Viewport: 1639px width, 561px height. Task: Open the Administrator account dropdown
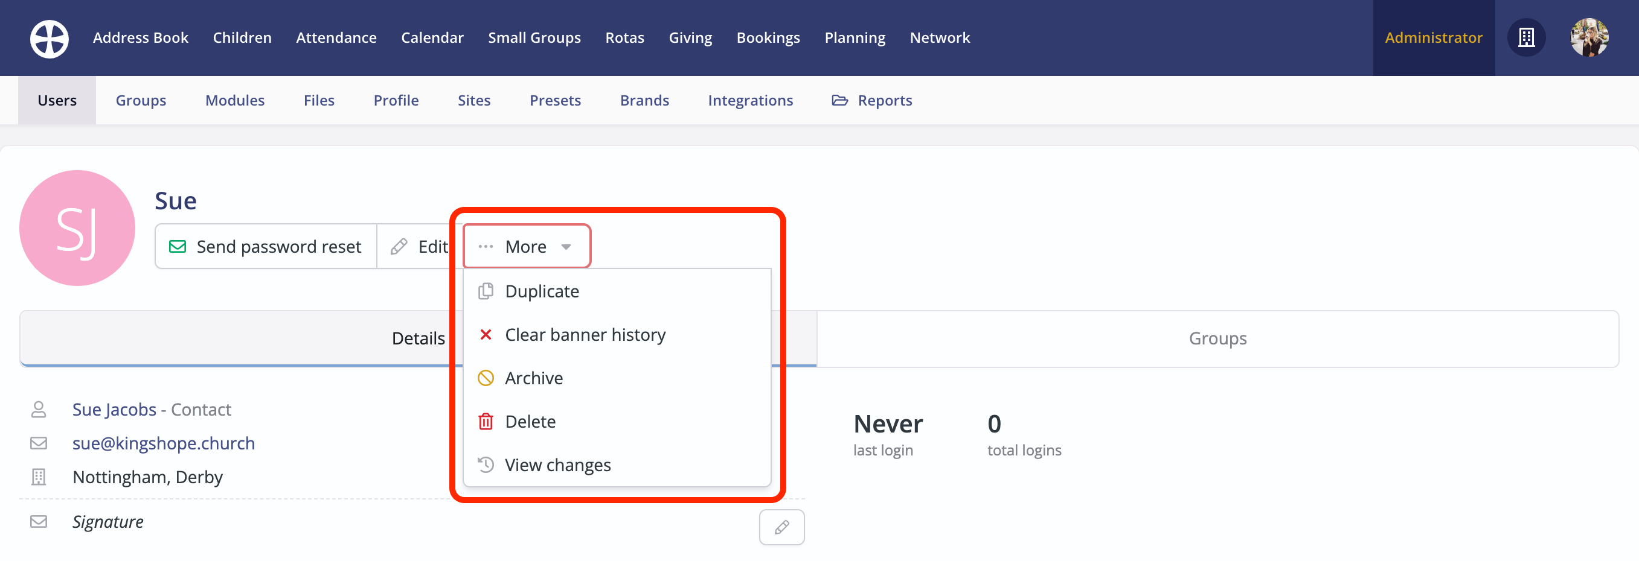(x=1434, y=37)
